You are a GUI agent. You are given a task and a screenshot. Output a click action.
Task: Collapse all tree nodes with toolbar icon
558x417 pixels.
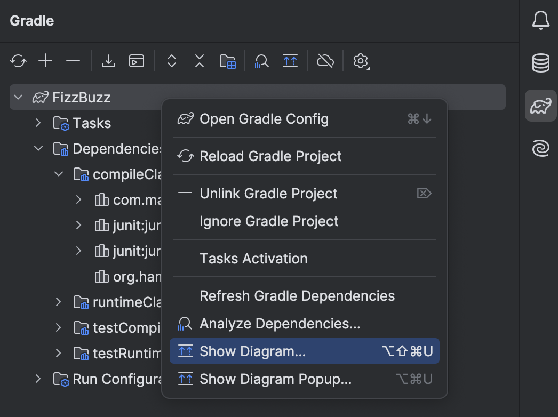pos(199,61)
